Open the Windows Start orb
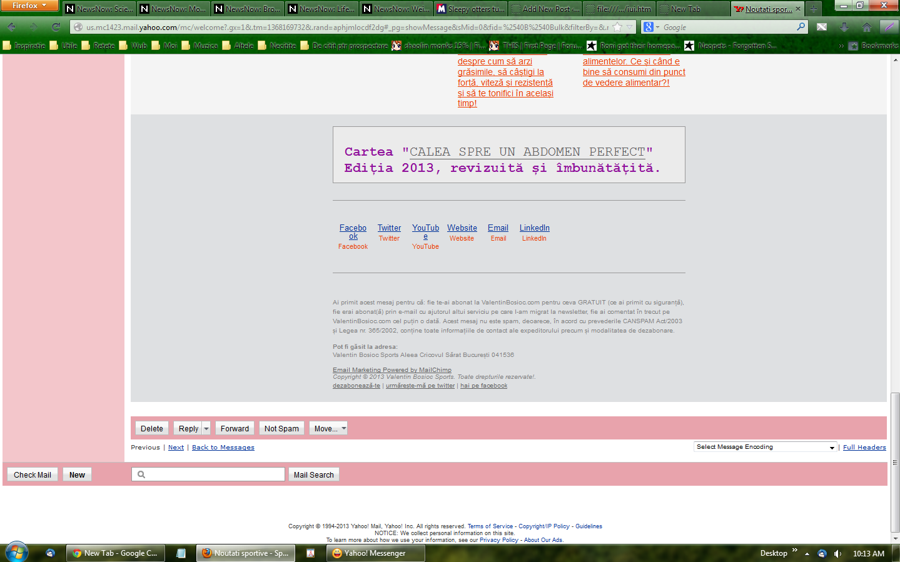Viewport: 900px width, 562px height. [x=17, y=553]
